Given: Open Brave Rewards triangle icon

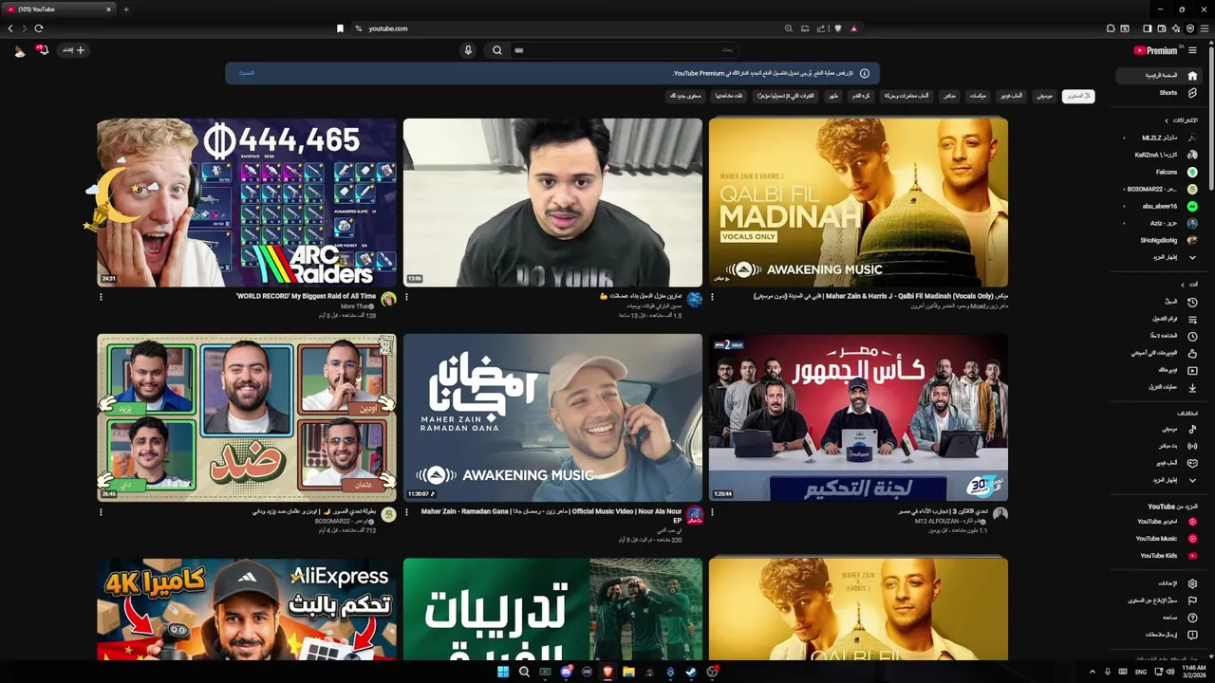Looking at the screenshot, I should pos(853,28).
